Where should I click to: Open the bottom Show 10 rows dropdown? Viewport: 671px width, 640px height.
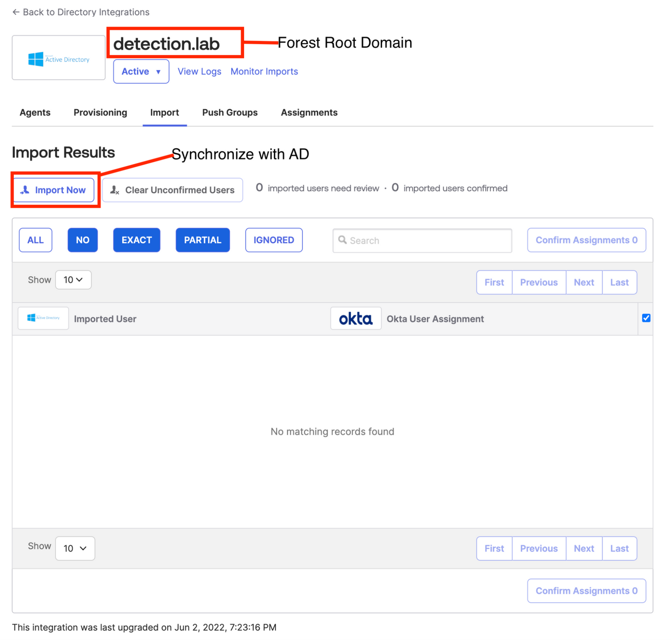point(75,548)
